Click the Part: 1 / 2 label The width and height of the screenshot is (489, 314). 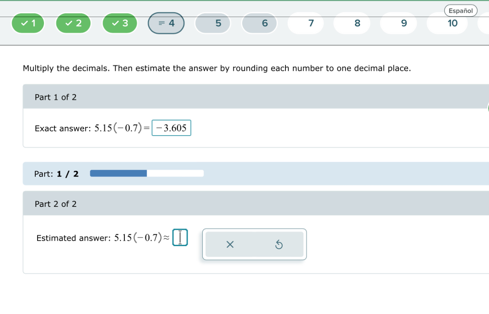pos(56,173)
